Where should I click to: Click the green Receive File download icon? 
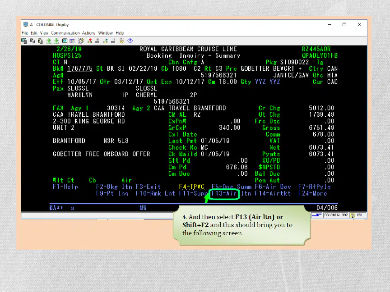[x=56, y=41]
